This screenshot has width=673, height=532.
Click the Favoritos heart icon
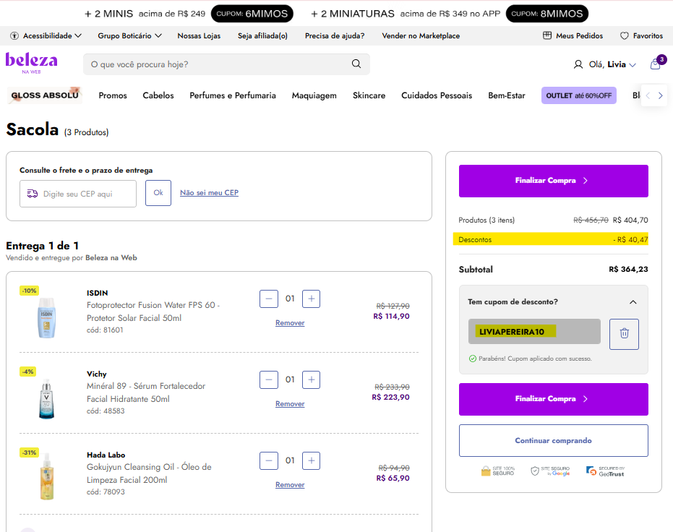click(x=625, y=36)
